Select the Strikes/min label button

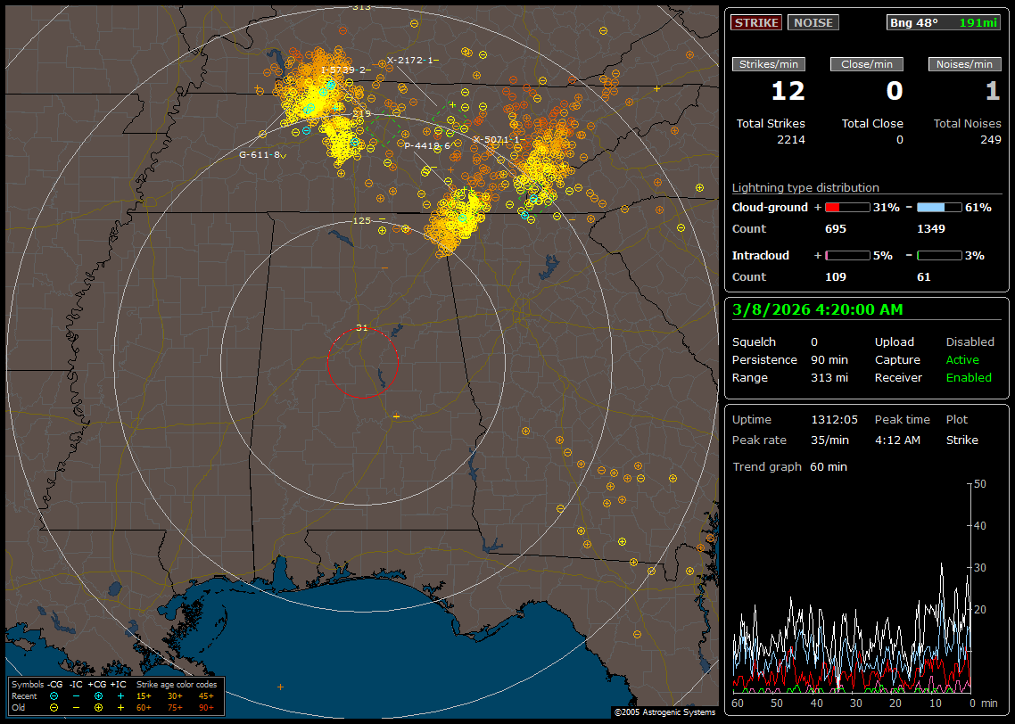coord(769,64)
